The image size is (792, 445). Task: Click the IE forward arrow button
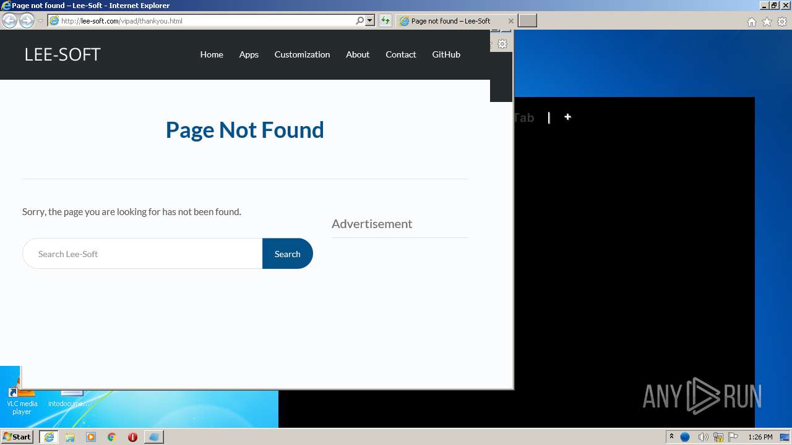[x=27, y=21]
